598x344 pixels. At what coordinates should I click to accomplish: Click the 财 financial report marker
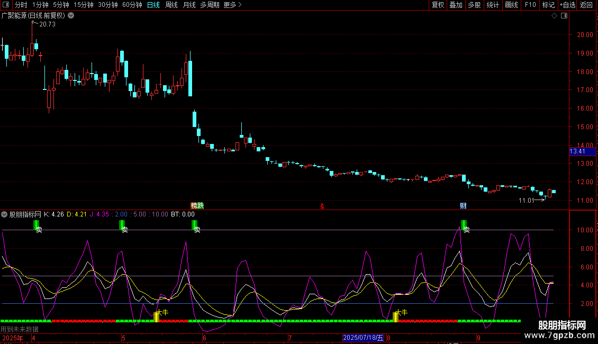[x=463, y=205]
